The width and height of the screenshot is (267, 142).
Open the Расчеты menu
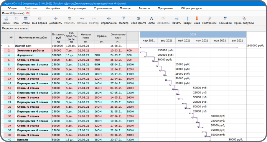click(x=144, y=8)
